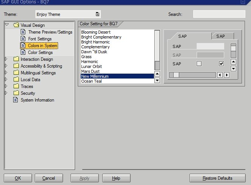The height and width of the screenshot is (185, 251).
Task: Open System Information tree item
Action: click(37, 100)
